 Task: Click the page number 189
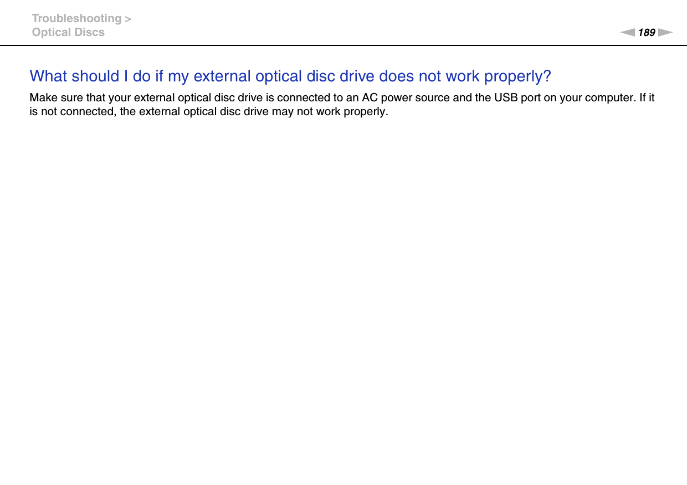coord(647,33)
